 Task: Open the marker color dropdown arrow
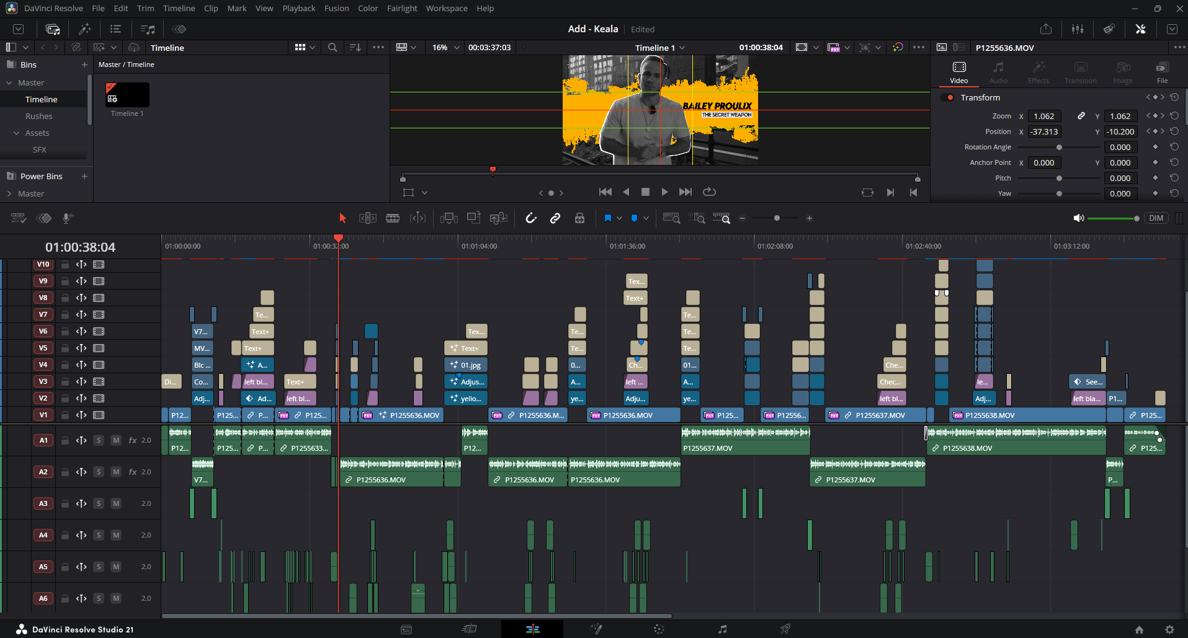646,218
